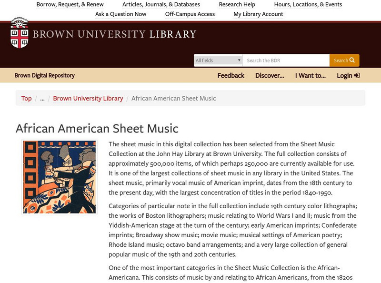Click the orange Search button
Screen dimensions: 381x283
click(344, 61)
